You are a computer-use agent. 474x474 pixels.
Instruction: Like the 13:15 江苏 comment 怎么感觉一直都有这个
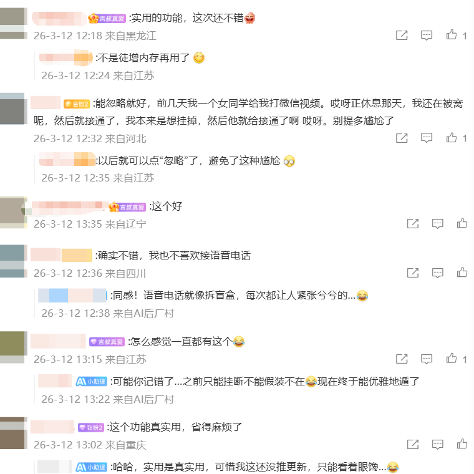452,359
